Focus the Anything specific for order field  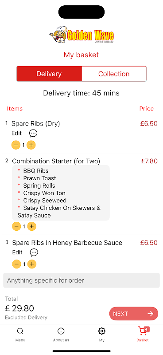pyautogui.click(x=81, y=280)
